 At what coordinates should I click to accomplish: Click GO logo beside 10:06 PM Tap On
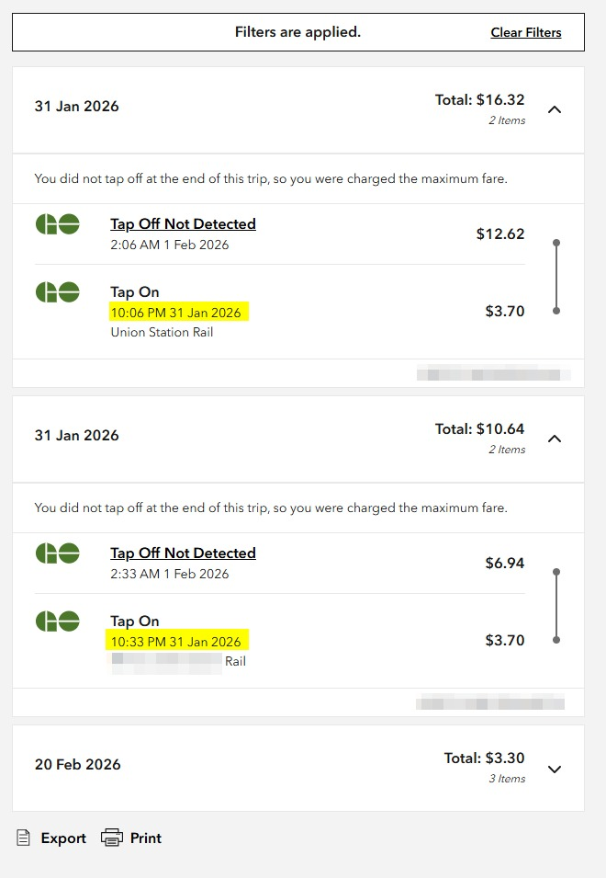(57, 292)
